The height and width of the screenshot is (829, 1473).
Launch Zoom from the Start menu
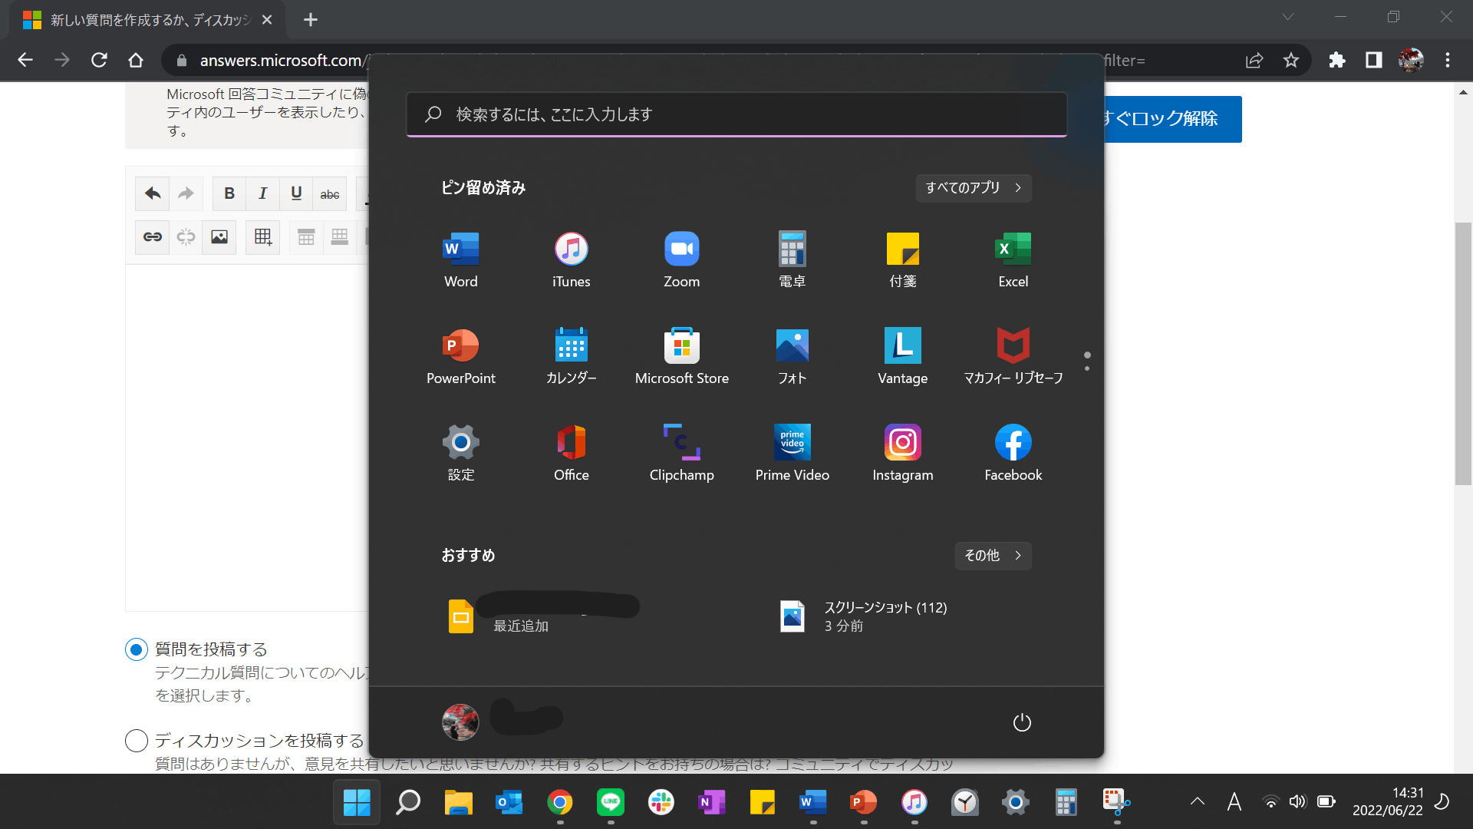[681, 259]
